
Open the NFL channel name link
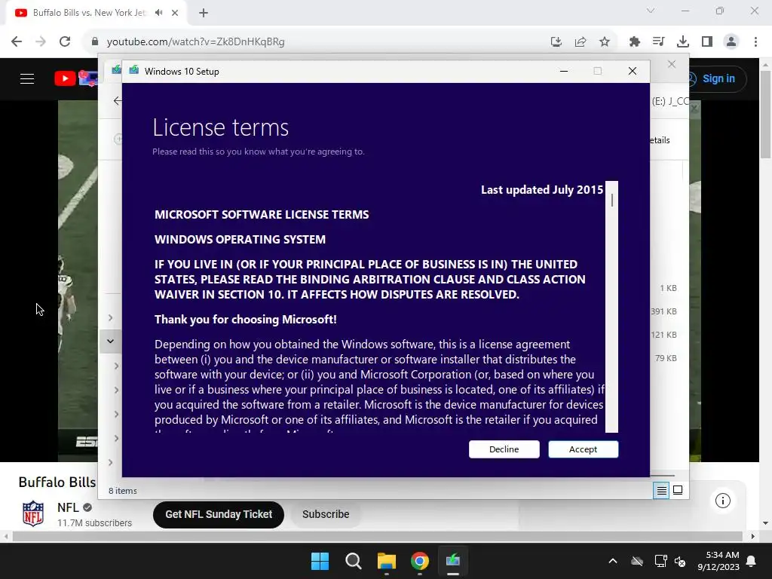68,507
